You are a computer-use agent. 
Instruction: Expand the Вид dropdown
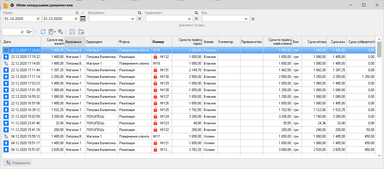pyautogui.click(x=246, y=19)
